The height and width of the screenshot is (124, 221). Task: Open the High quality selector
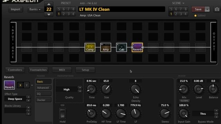coord(67,90)
